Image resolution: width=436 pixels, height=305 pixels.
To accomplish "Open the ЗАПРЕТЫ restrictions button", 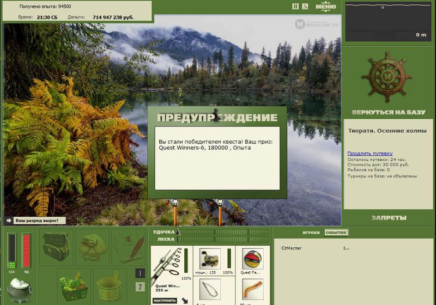I will point(389,218).
